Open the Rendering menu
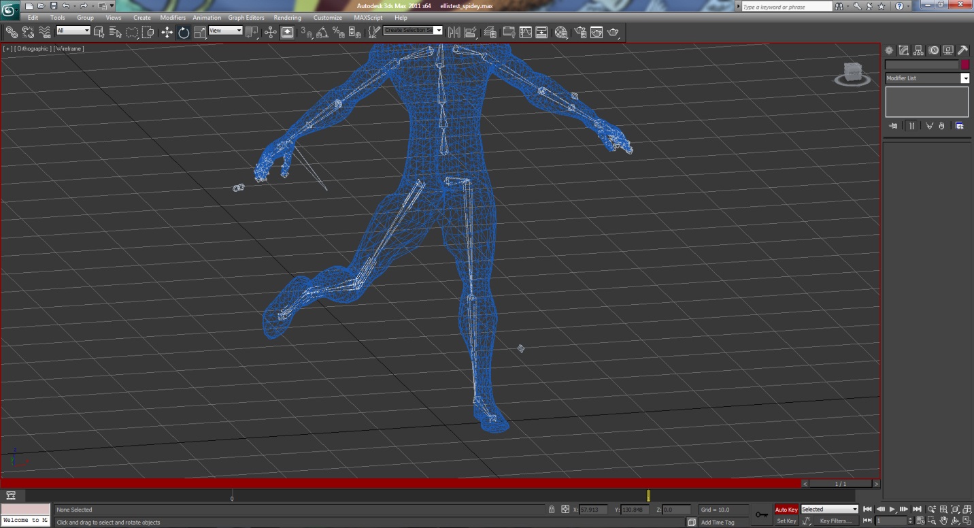The image size is (974, 528). pyautogui.click(x=287, y=18)
